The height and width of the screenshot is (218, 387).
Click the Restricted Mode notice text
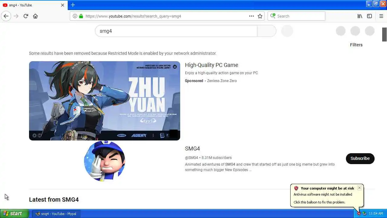tap(123, 53)
